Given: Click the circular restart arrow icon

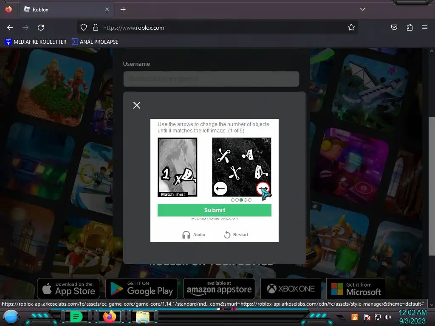Looking at the screenshot, I should click(x=227, y=235).
